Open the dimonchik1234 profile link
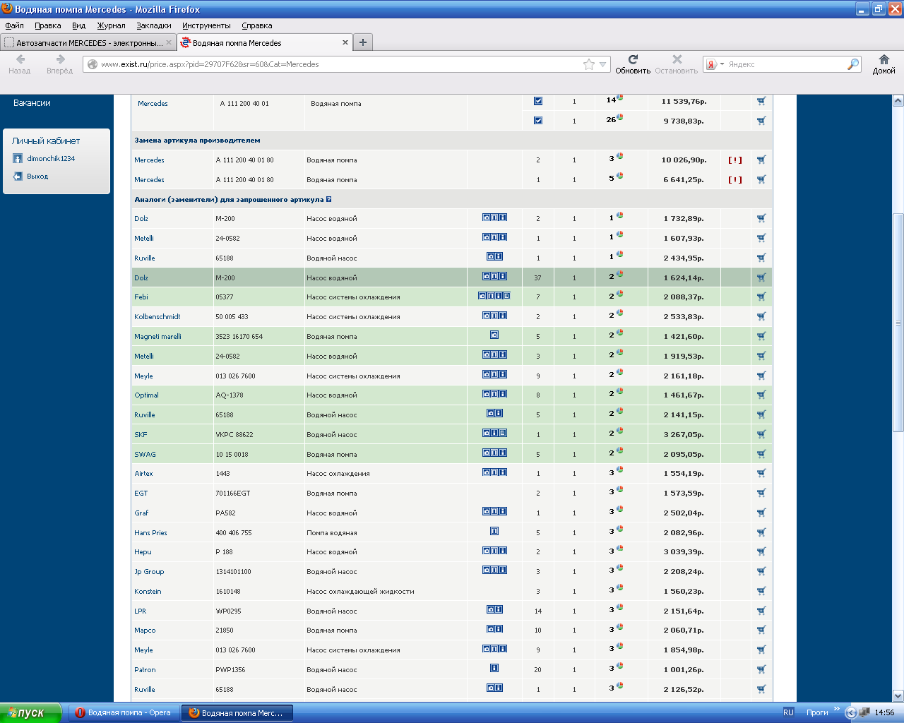This screenshot has height=723, width=904. [51, 158]
